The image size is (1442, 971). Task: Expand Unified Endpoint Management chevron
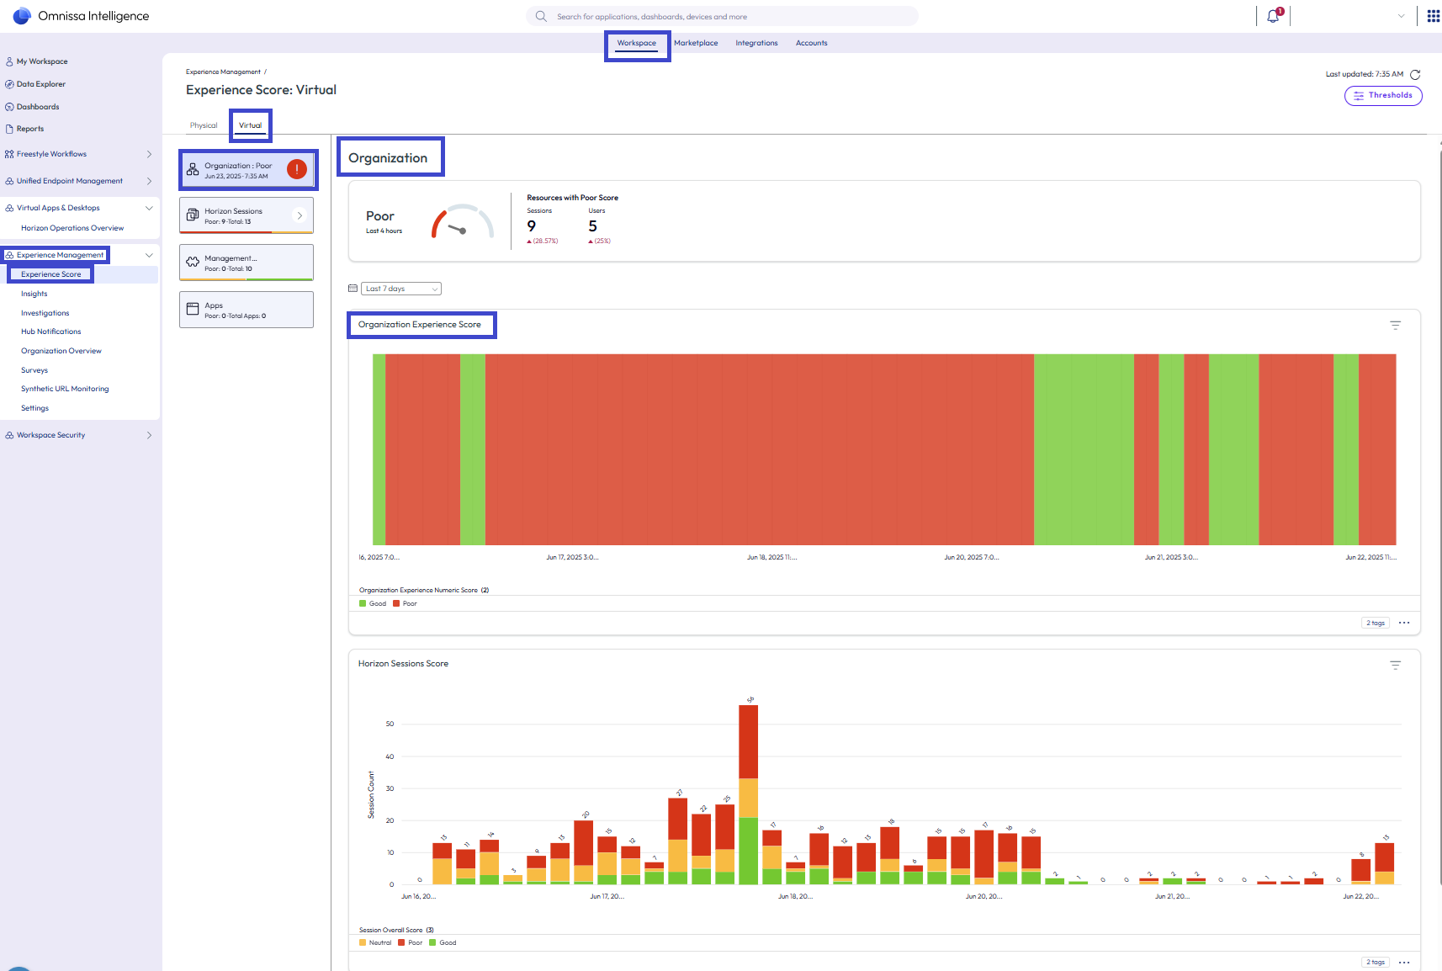tap(149, 181)
